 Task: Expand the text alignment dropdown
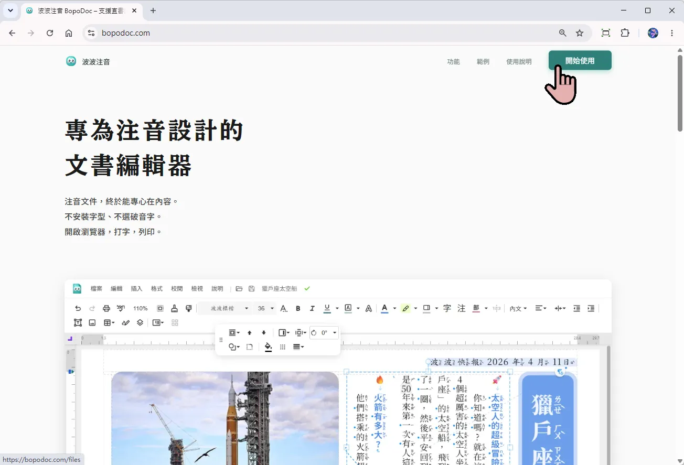(x=541, y=308)
